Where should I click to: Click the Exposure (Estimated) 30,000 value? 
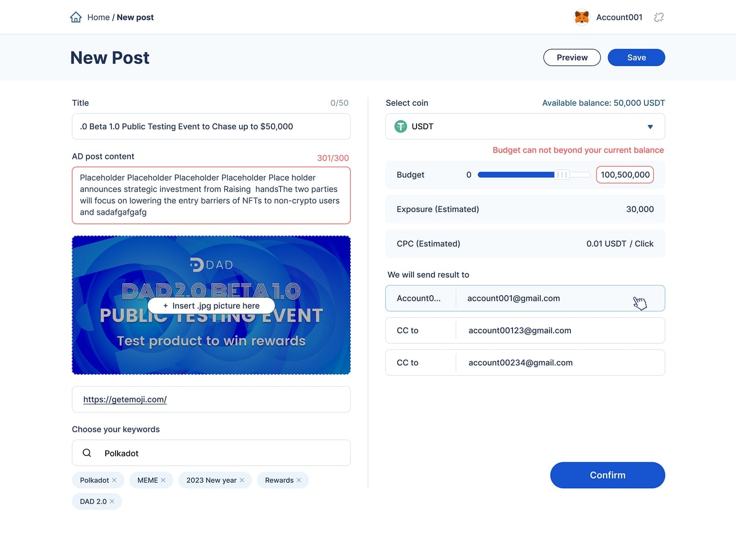tap(640, 209)
